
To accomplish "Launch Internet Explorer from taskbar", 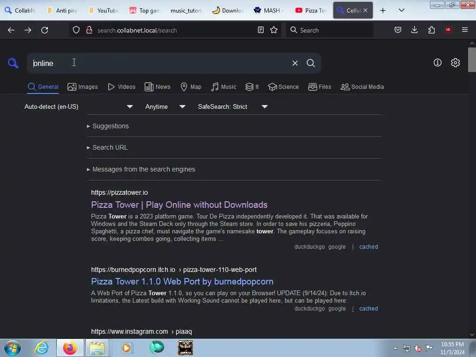I will pos(41,348).
